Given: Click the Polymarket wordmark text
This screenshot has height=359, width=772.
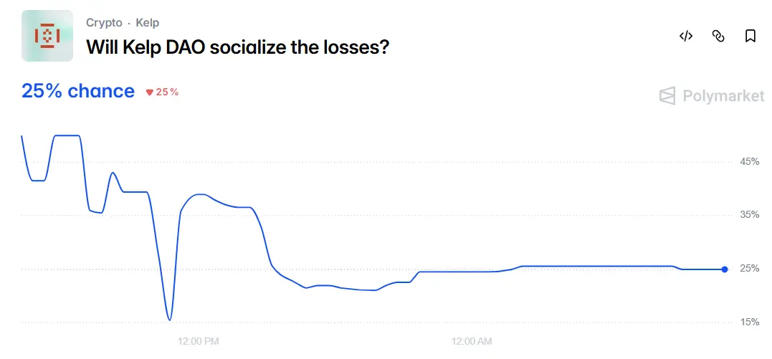Looking at the screenshot, I should tap(723, 96).
